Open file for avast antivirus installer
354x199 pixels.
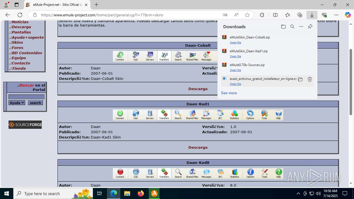(235, 84)
